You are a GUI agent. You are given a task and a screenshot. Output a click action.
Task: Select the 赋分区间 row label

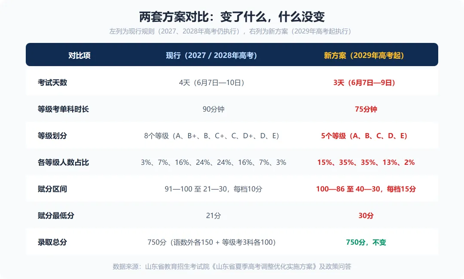point(52,189)
